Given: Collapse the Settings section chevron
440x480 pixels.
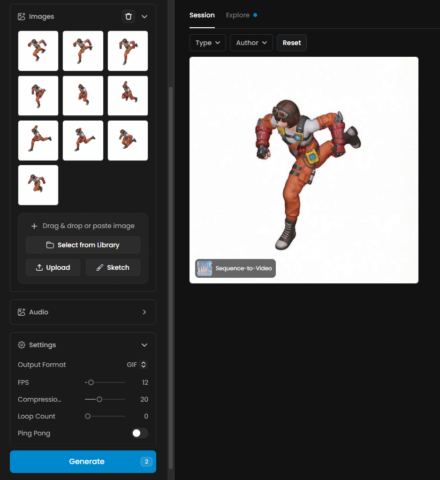Looking at the screenshot, I should click(x=144, y=345).
